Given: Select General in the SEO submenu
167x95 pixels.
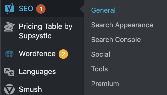Looking at the screenshot, I should point(103,10).
